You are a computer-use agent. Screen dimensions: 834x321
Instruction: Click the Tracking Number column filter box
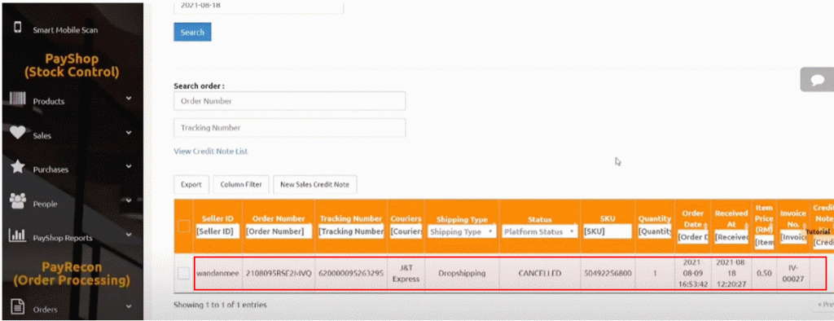pyautogui.click(x=350, y=231)
